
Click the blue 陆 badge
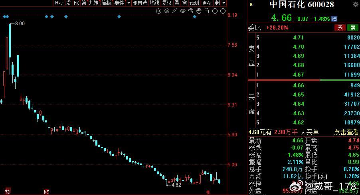(x=334, y=19)
